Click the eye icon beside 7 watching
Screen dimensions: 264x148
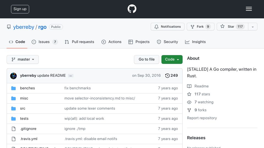[x=189, y=102]
